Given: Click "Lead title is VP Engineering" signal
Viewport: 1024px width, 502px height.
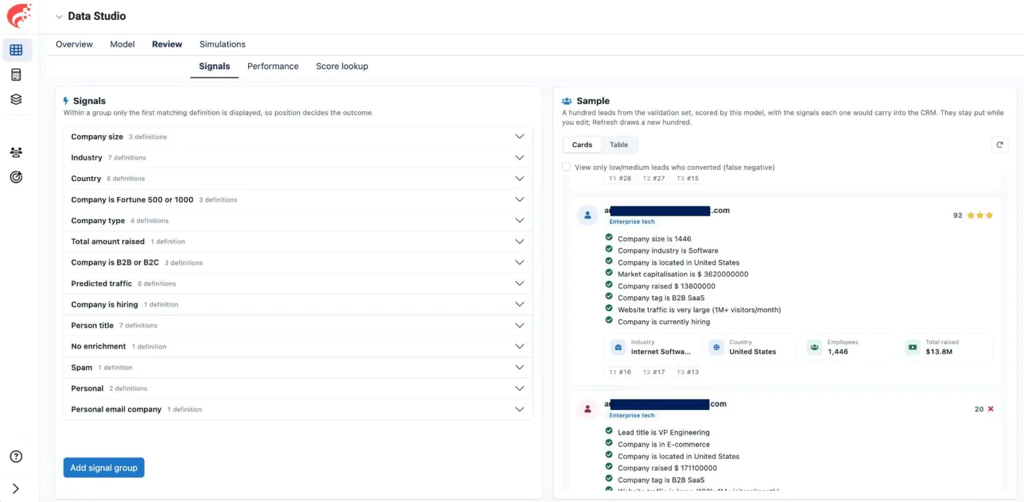Looking at the screenshot, I should [x=664, y=432].
